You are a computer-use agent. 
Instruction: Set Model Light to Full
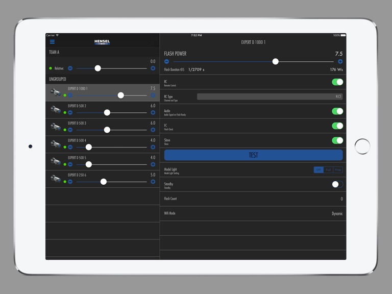(x=328, y=170)
